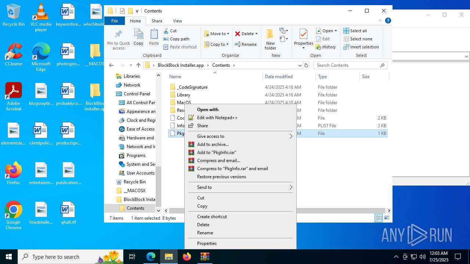Click Type here to search box
Screen dimensions: 470x264
click(70, 257)
